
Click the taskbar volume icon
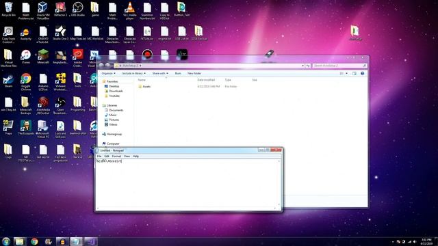(x=415, y=241)
